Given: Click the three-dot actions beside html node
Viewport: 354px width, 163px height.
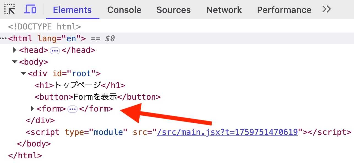Looking at the screenshot, I should pos(3,39).
